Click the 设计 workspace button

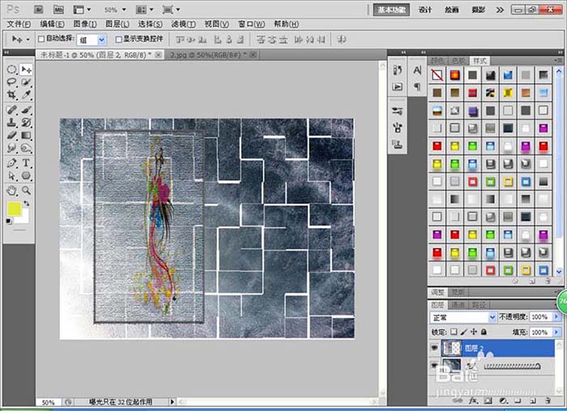(x=425, y=10)
